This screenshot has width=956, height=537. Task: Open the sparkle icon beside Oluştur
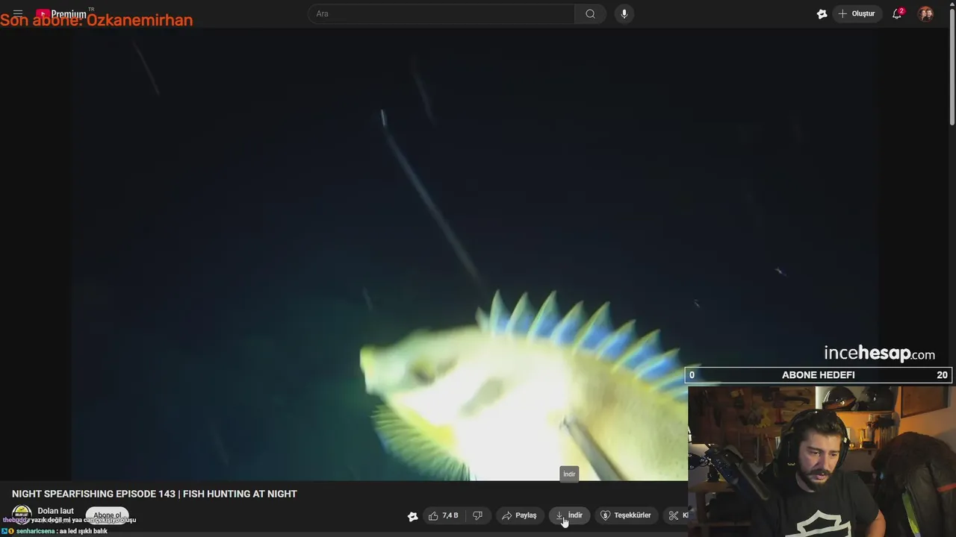tap(822, 13)
